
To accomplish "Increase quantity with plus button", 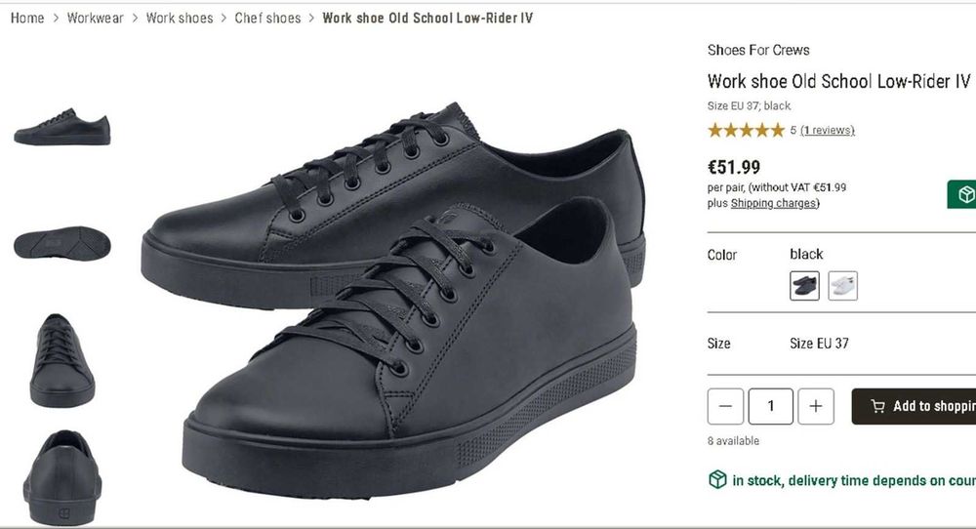I will point(816,406).
